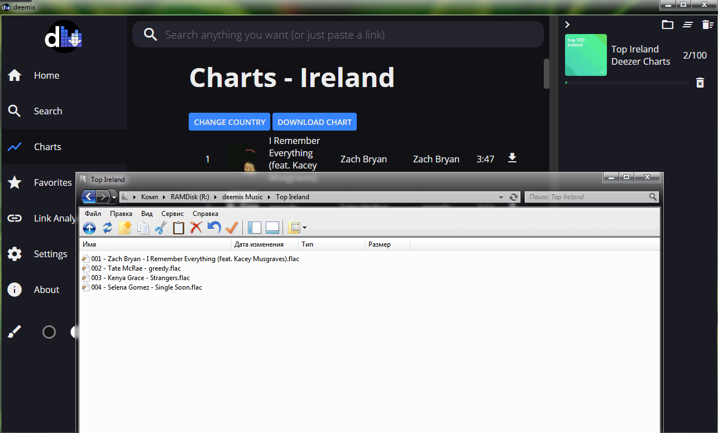Click the Change Country button
Viewport: 718px width, 433px height.
click(x=229, y=122)
